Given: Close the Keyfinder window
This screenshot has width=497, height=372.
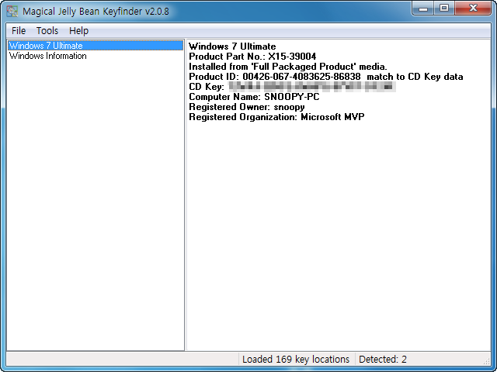Looking at the screenshot, I should click(473, 9).
